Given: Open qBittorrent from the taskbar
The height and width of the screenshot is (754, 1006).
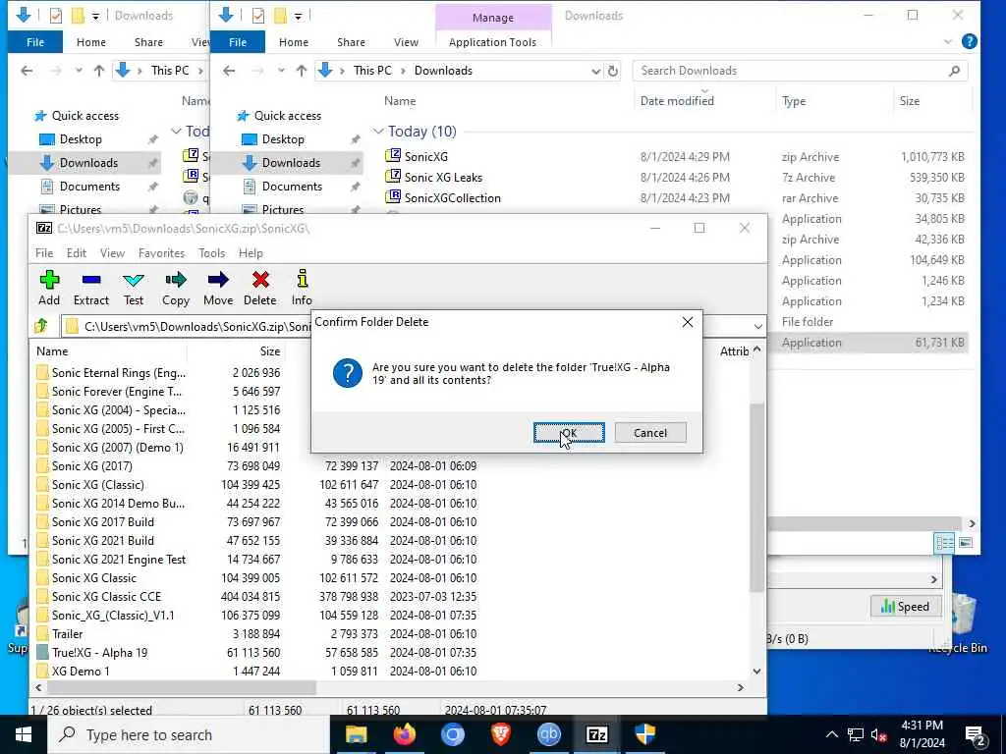Looking at the screenshot, I should (x=548, y=734).
